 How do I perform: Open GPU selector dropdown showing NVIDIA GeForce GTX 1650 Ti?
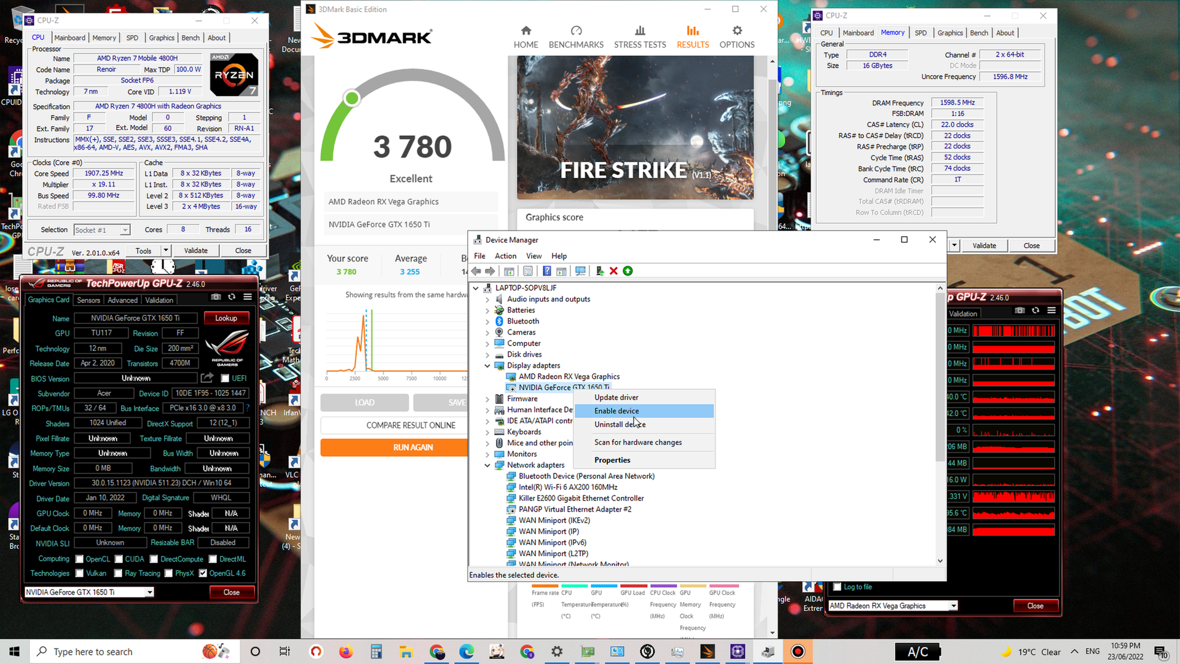89,592
